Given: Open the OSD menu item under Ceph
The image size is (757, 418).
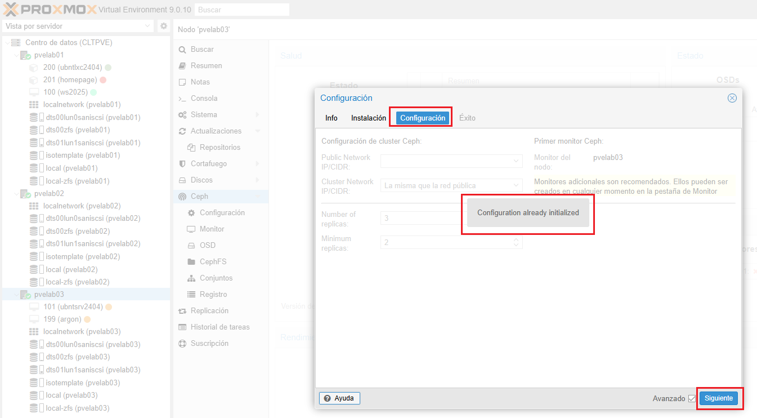Looking at the screenshot, I should coord(208,246).
